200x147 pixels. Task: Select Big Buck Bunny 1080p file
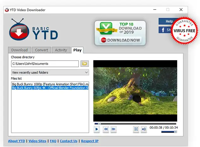tap(50, 84)
